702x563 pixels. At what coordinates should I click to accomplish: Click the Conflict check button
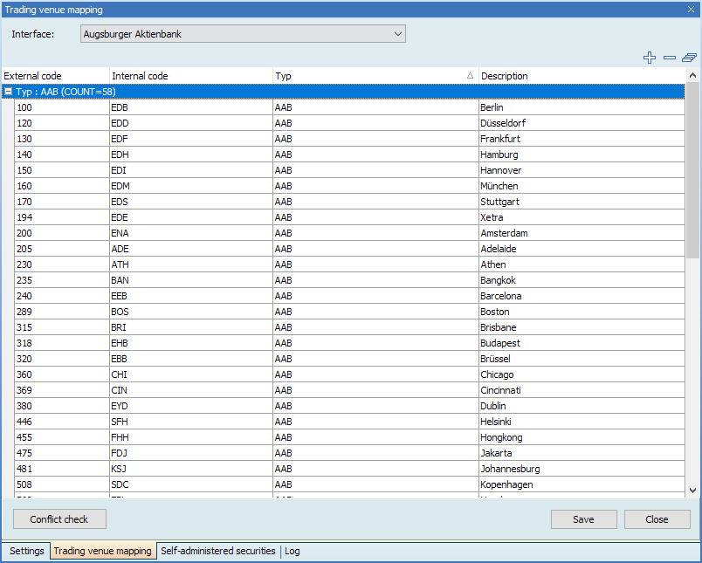tap(59, 519)
